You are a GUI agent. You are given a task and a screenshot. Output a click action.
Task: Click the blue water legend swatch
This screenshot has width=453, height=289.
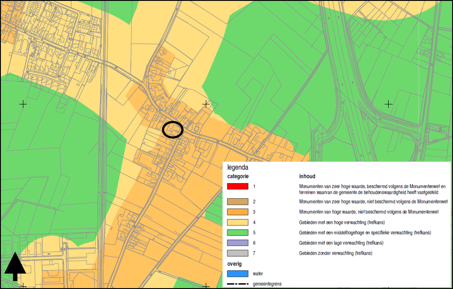point(238,274)
